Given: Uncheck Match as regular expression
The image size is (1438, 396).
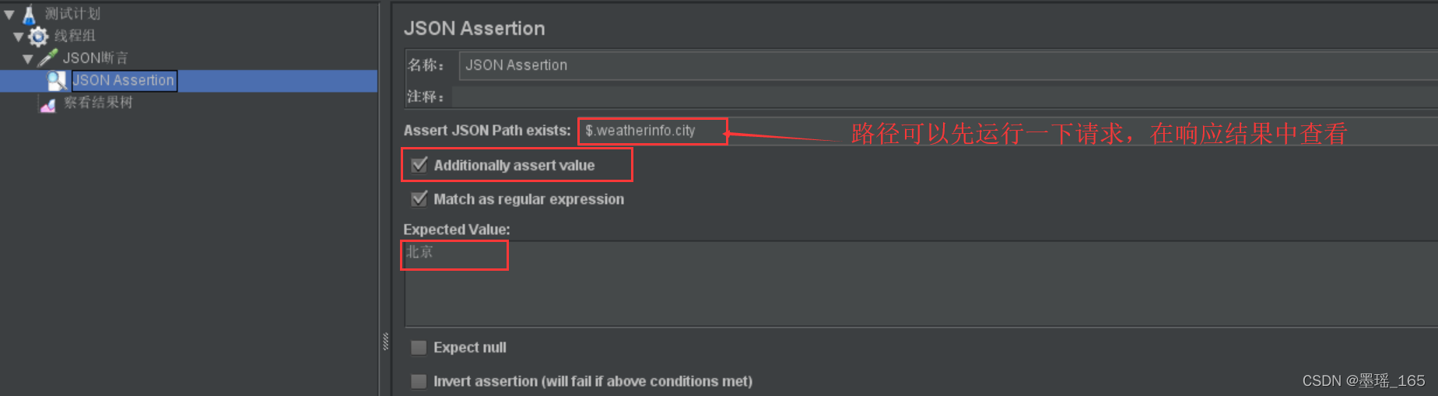Looking at the screenshot, I should 419,198.
